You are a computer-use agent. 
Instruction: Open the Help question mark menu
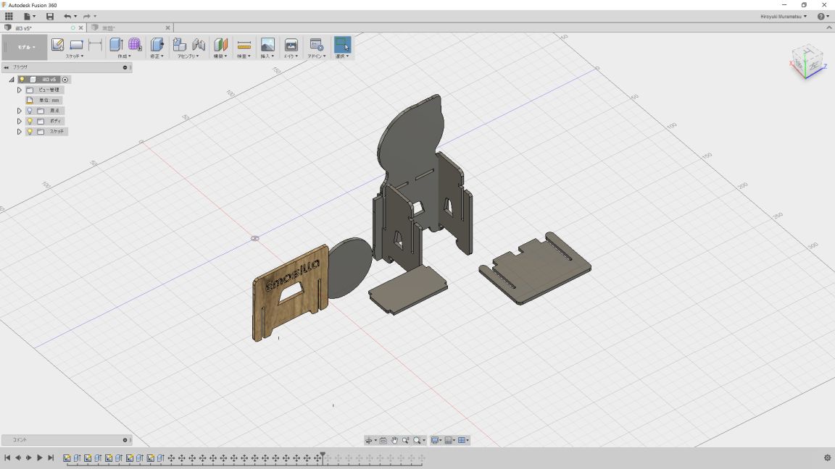click(x=823, y=17)
